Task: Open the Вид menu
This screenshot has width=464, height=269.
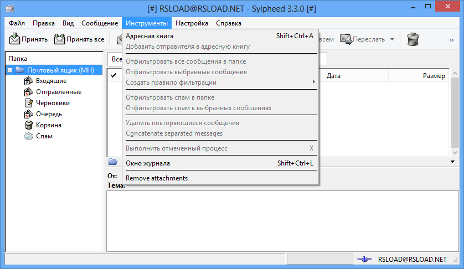Action: (68, 23)
